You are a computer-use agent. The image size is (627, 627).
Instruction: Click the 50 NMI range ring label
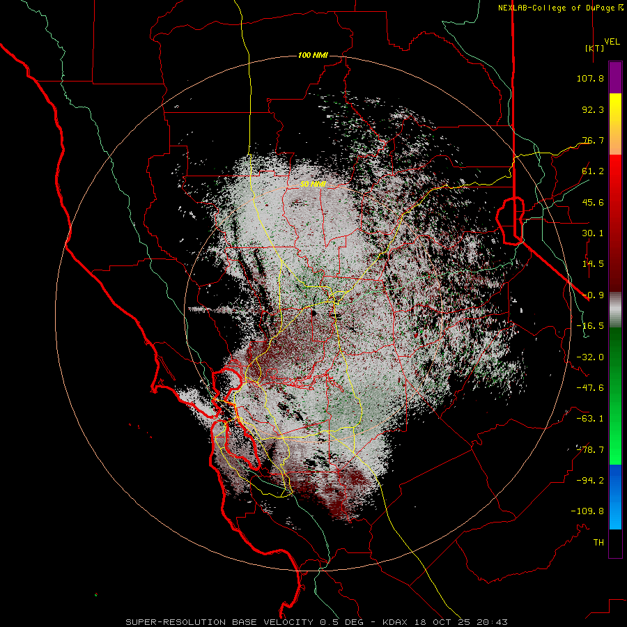(x=313, y=185)
